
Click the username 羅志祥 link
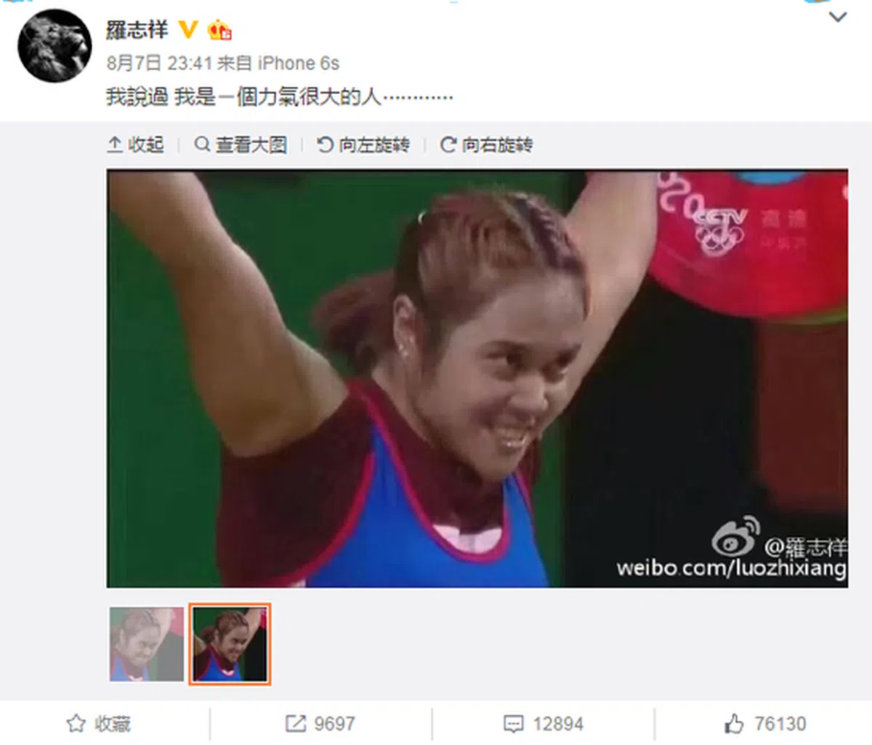pos(137,30)
